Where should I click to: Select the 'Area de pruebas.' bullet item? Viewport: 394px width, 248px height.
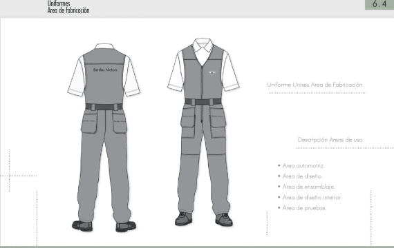[x=304, y=208]
